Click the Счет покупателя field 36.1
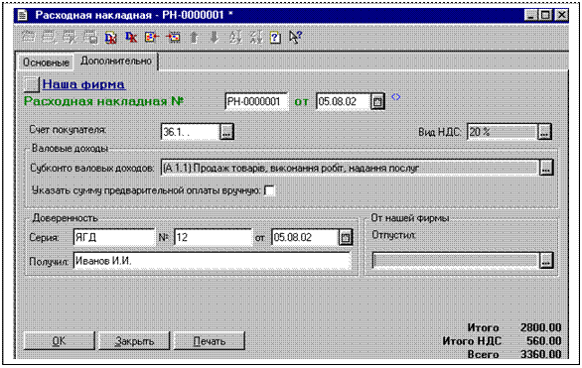The width and height of the screenshot is (582, 368). (191, 132)
